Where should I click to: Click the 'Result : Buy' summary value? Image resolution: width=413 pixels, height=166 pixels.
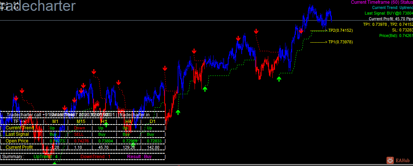139,157
